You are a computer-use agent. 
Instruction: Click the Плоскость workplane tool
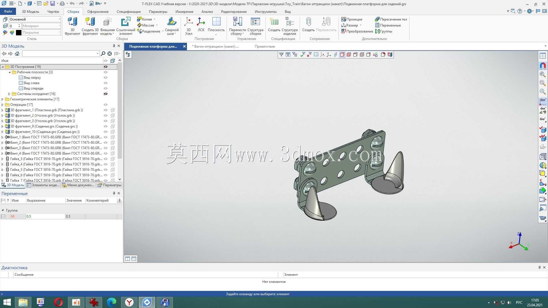tap(216, 26)
